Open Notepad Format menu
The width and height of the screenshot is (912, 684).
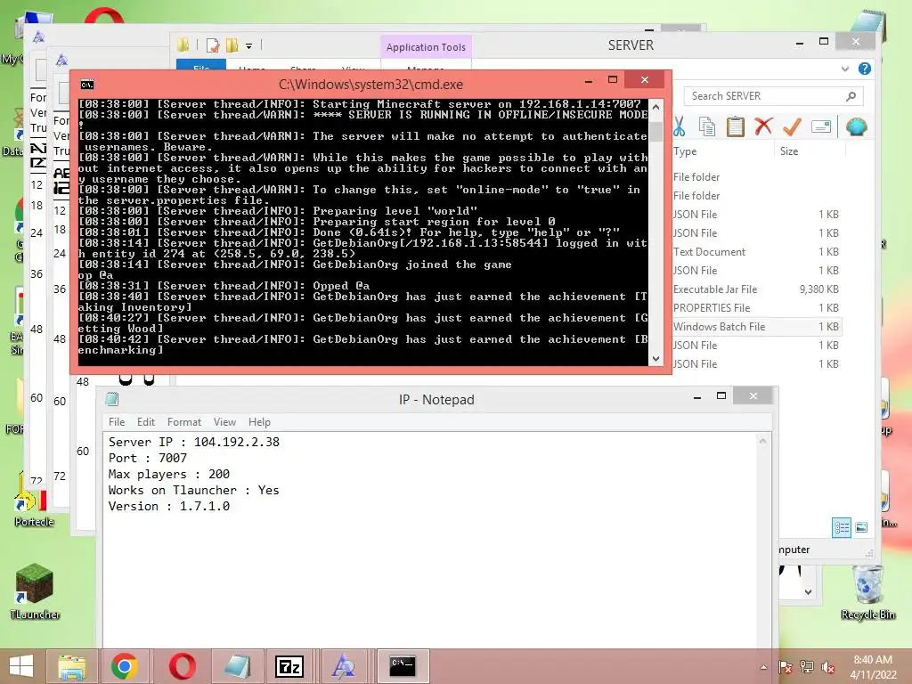(x=183, y=421)
